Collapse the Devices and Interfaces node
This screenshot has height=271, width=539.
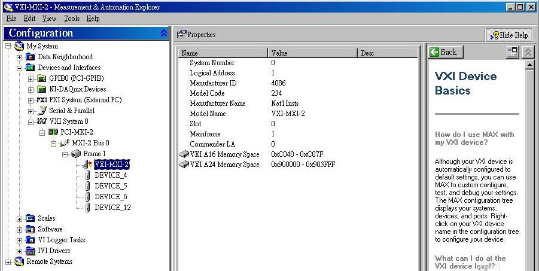pyautogui.click(x=19, y=68)
